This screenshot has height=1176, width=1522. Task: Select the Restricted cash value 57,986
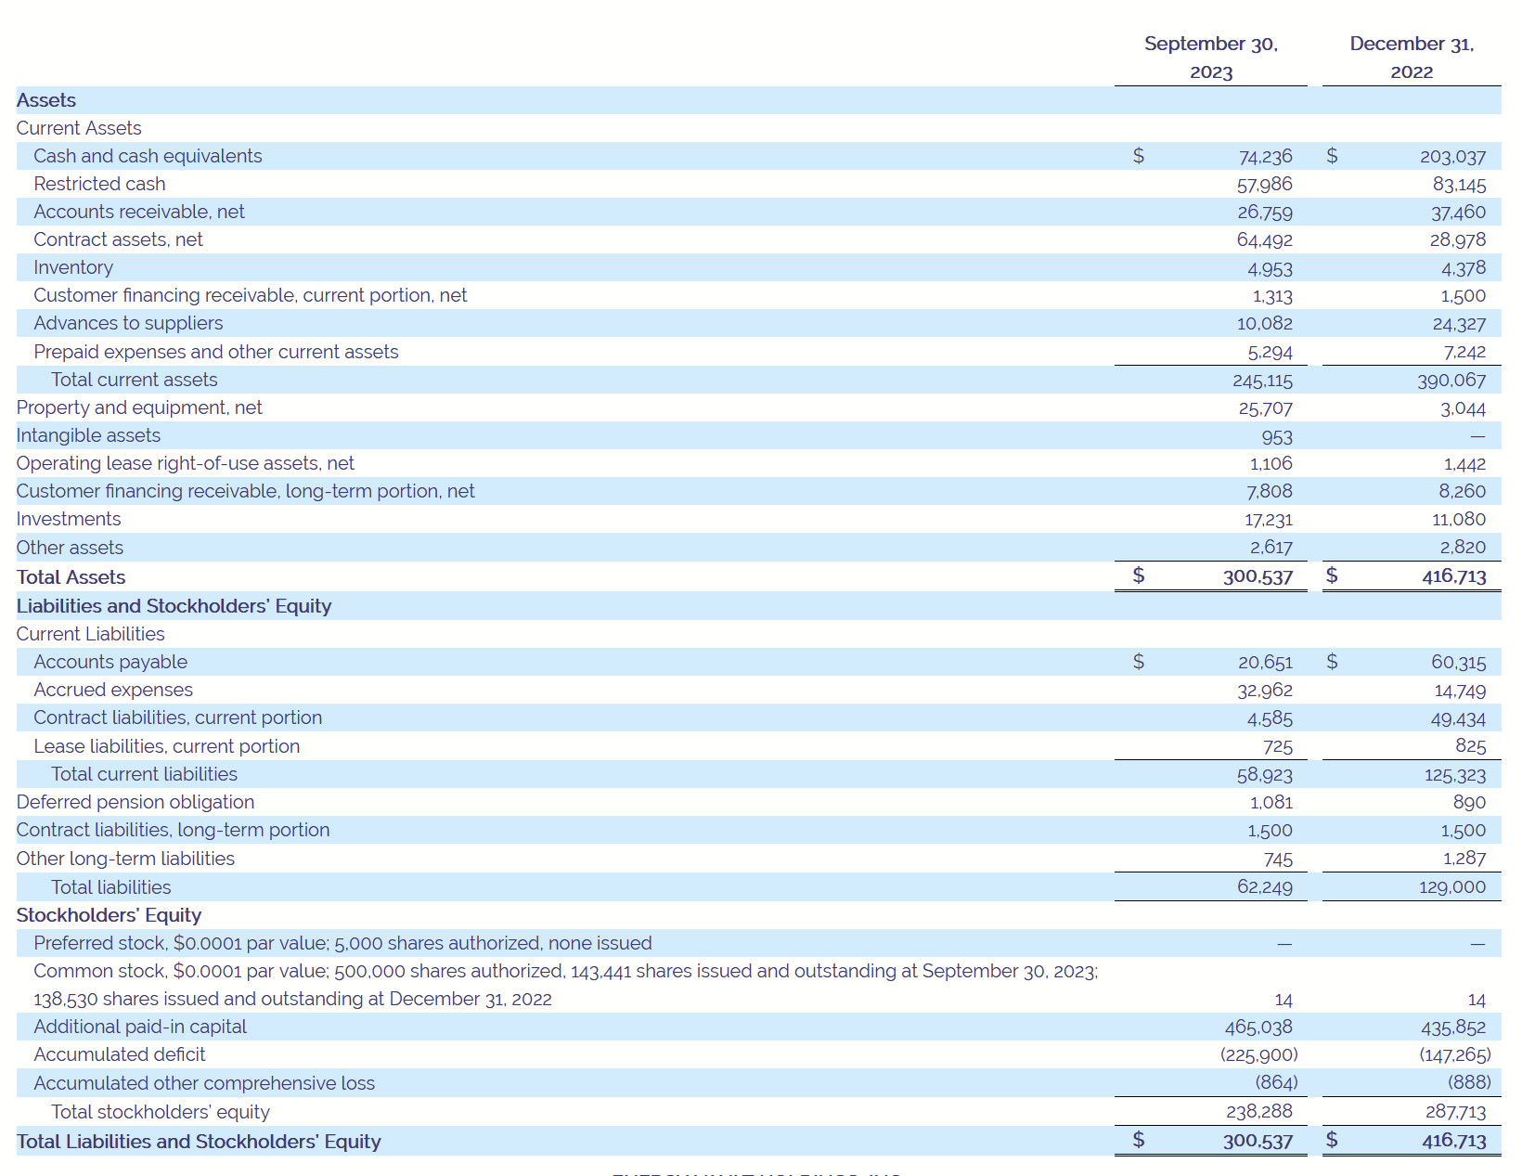1264,185
